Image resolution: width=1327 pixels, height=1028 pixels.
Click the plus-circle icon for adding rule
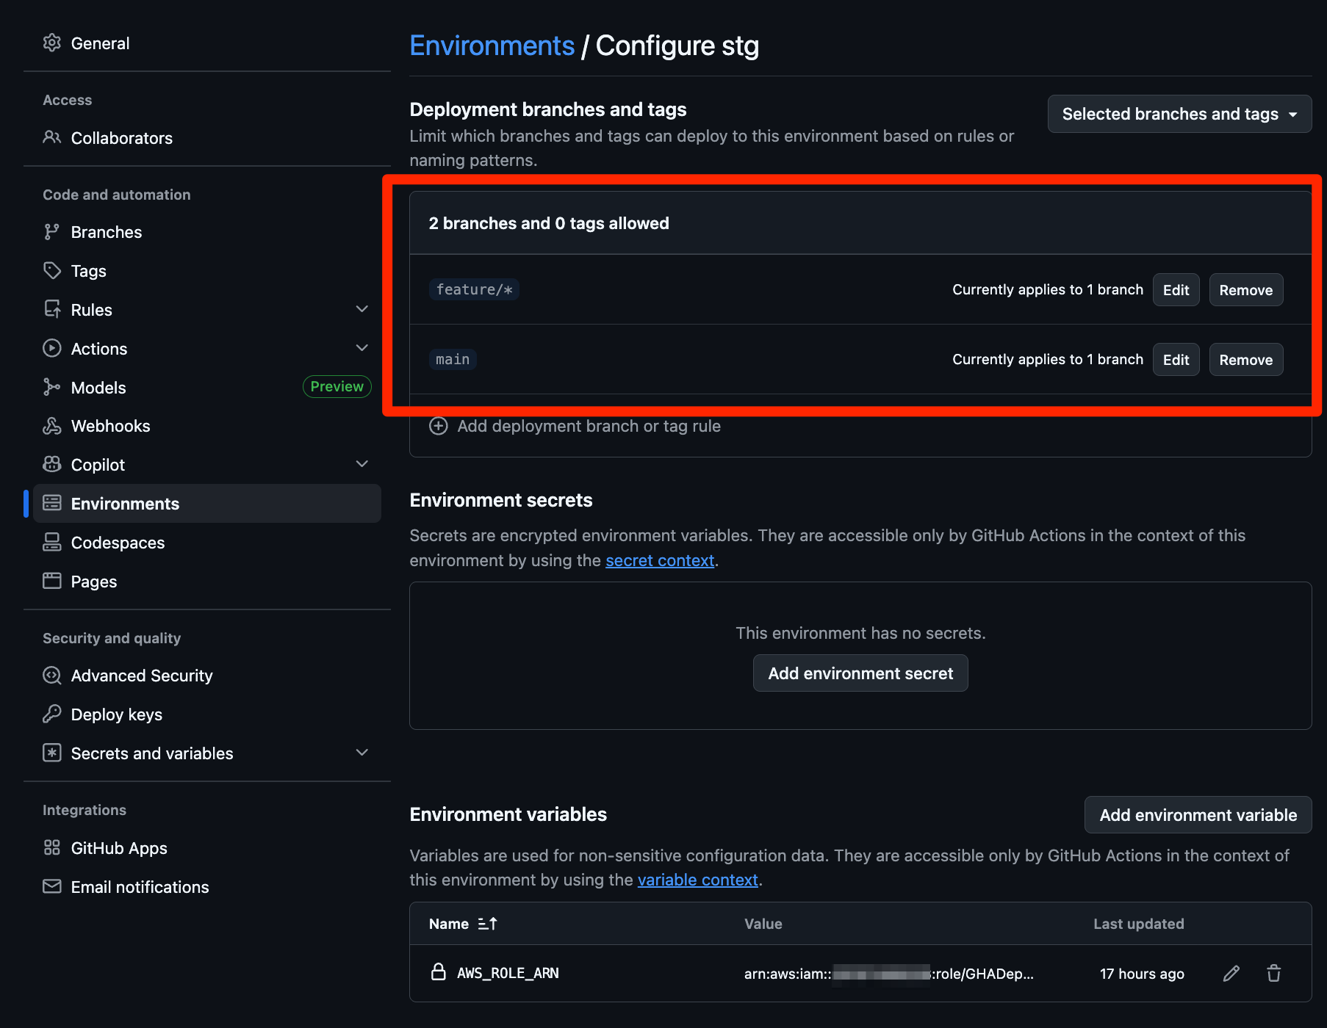point(439,426)
